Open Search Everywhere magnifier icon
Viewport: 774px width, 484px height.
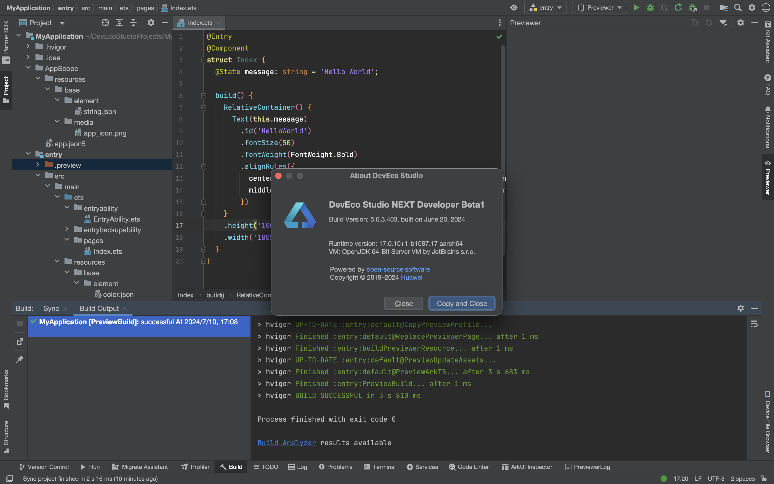(x=738, y=8)
